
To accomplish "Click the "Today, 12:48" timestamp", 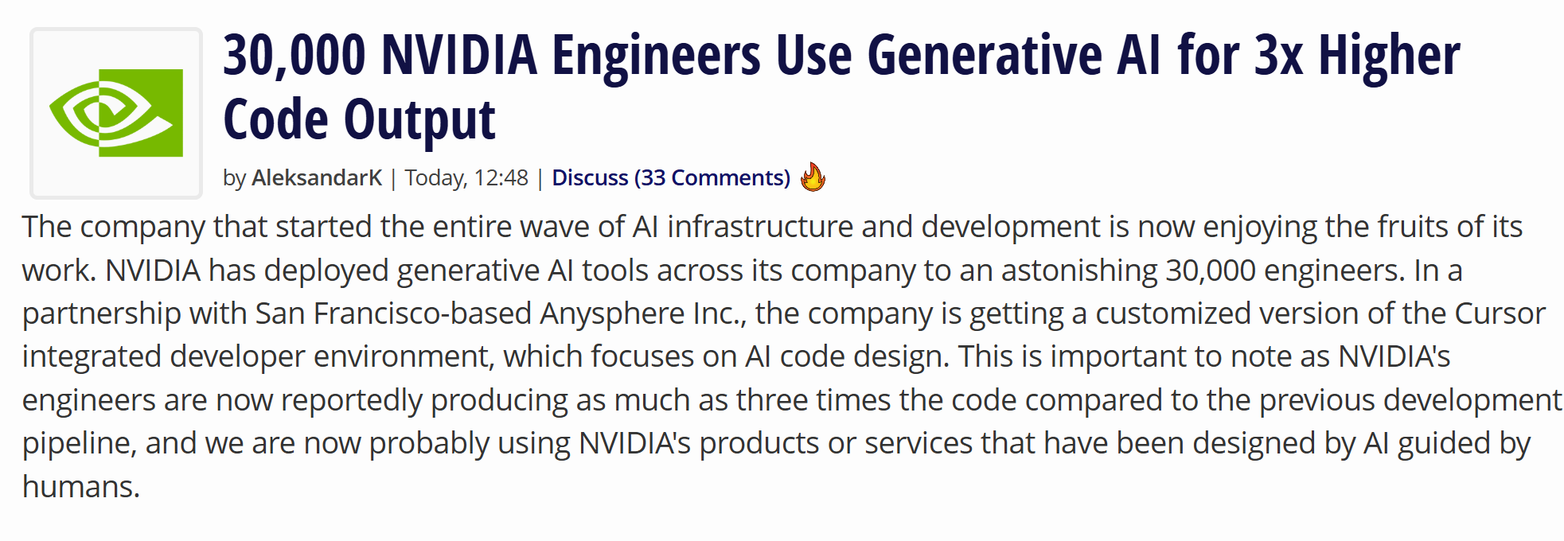I will (466, 177).
